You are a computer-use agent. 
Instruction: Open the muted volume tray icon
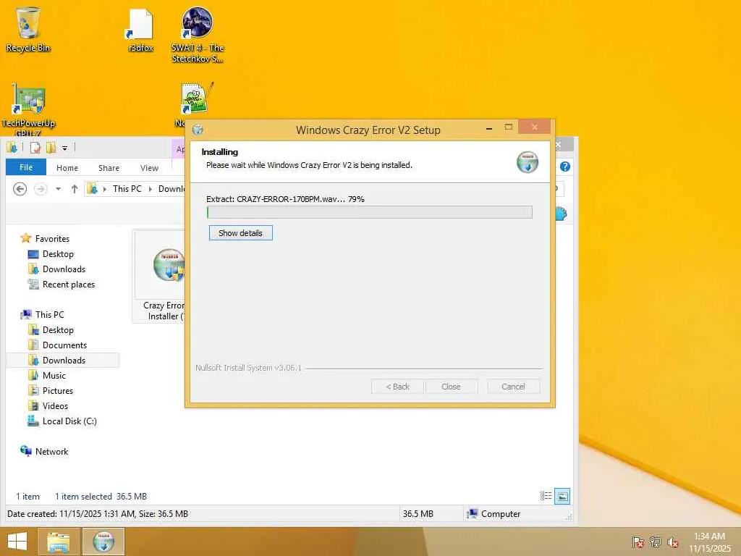tap(673, 542)
